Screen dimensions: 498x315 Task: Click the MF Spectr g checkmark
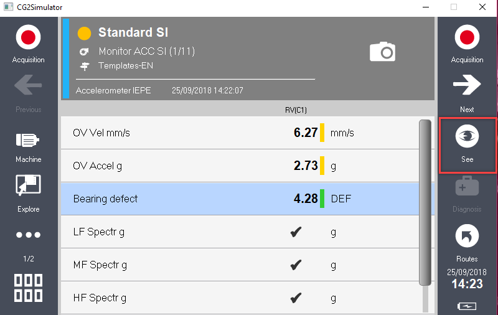tap(296, 265)
